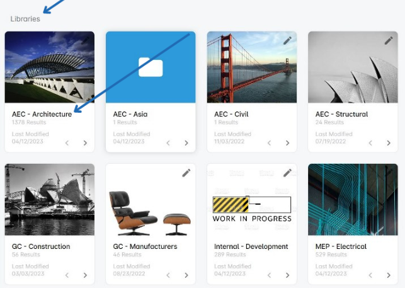Viewport: 405px width, 288px height.
Task: Click the edit pencil on AEC - Civil card
Action: pos(287,40)
